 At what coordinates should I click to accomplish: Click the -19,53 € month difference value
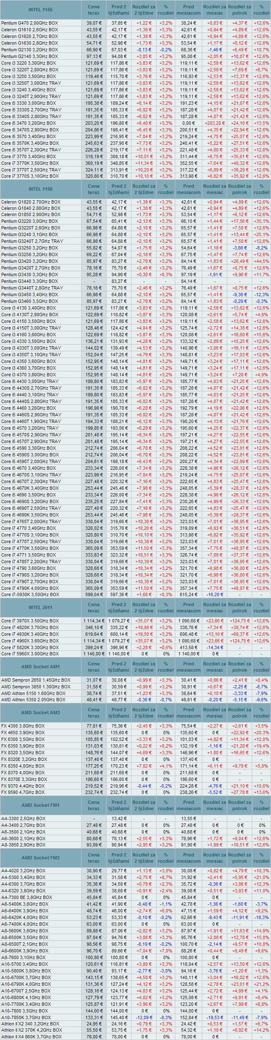(x=215, y=1017)
